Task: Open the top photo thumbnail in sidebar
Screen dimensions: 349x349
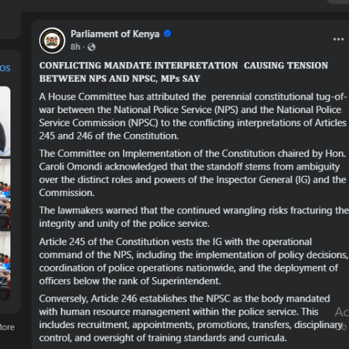Action: (x=5, y=121)
